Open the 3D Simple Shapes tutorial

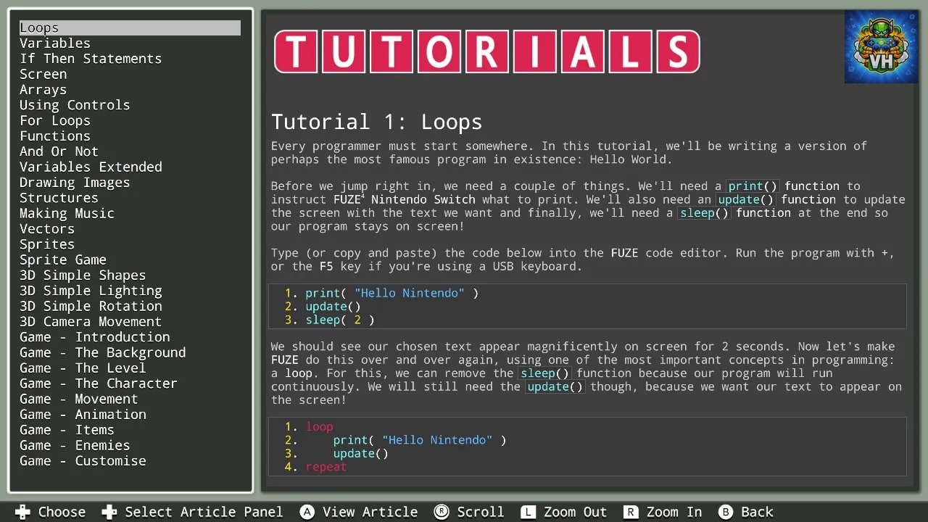coord(83,275)
